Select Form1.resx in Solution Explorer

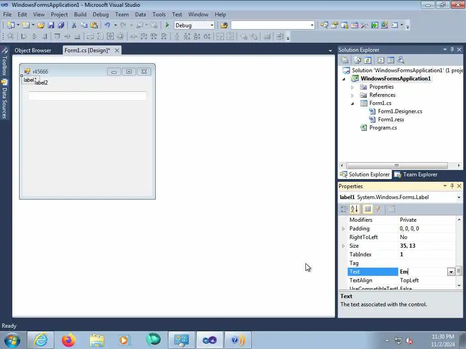(x=391, y=120)
